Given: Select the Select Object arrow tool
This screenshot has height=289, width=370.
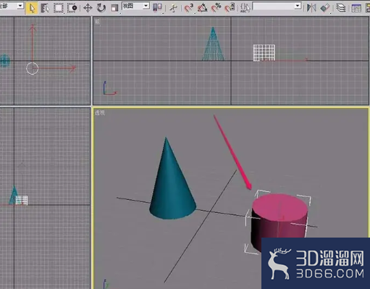Looking at the screenshot, I should point(32,8).
